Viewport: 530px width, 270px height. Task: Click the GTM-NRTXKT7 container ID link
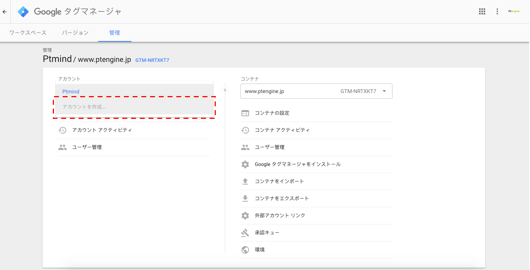click(152, 60)
